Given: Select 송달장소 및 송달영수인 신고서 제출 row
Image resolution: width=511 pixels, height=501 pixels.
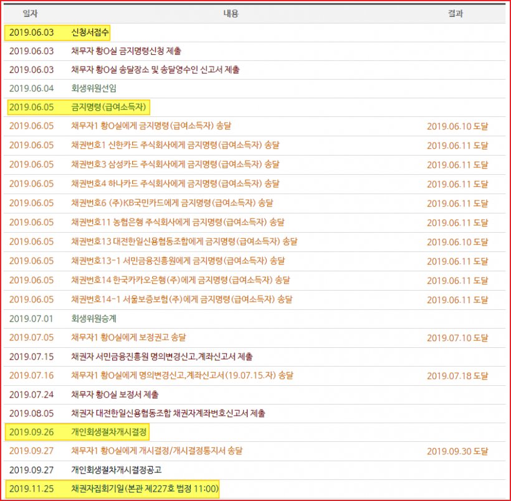Looking at the screenshot, I should [155, 70].
